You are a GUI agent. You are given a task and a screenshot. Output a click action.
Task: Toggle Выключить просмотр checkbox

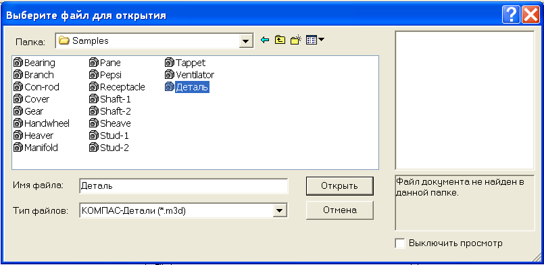400,243
